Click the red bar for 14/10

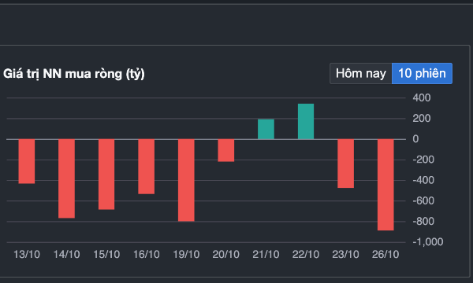click(66, 178)
